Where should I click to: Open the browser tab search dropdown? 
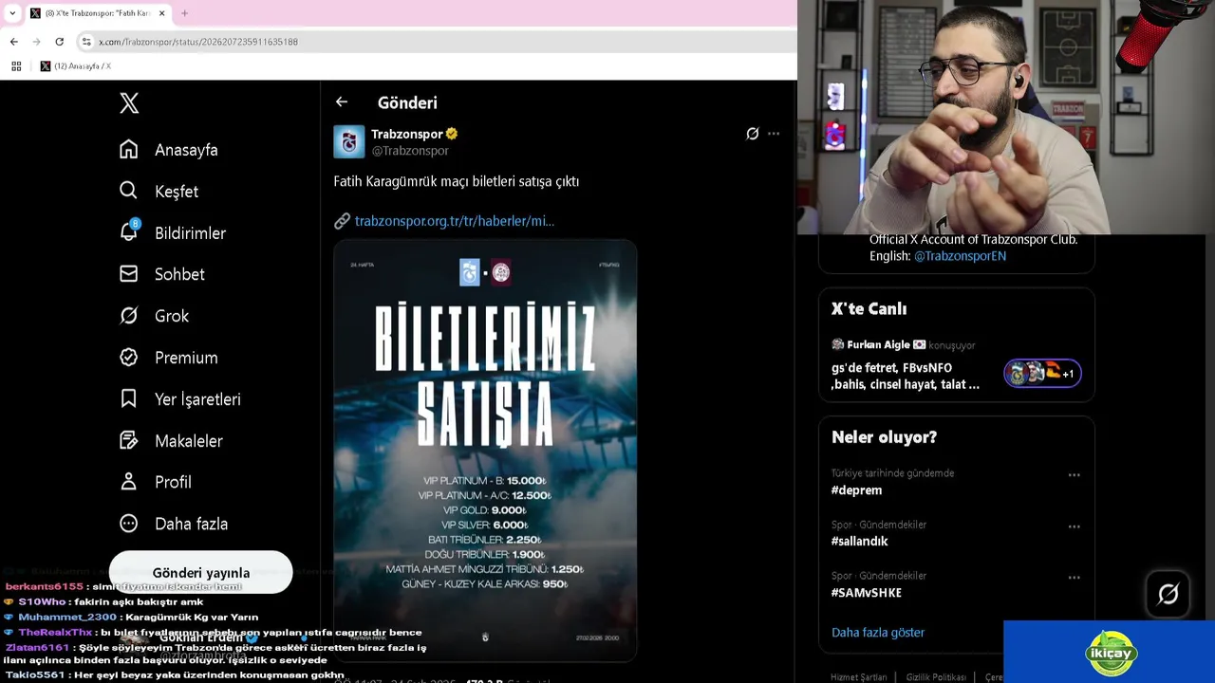click(x=12, y=13)
